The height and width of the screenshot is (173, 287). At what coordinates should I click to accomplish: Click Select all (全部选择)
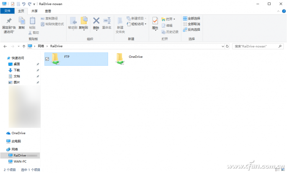pyautogui.click(x=191, y=18)
